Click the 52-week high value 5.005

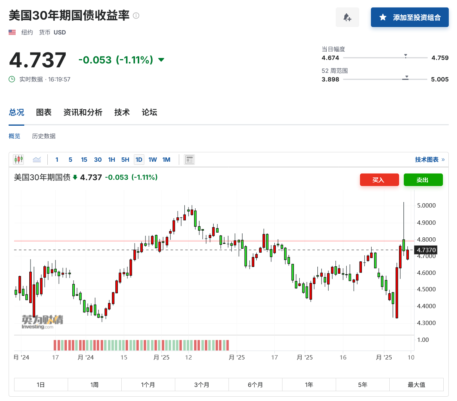pos(440,79)
